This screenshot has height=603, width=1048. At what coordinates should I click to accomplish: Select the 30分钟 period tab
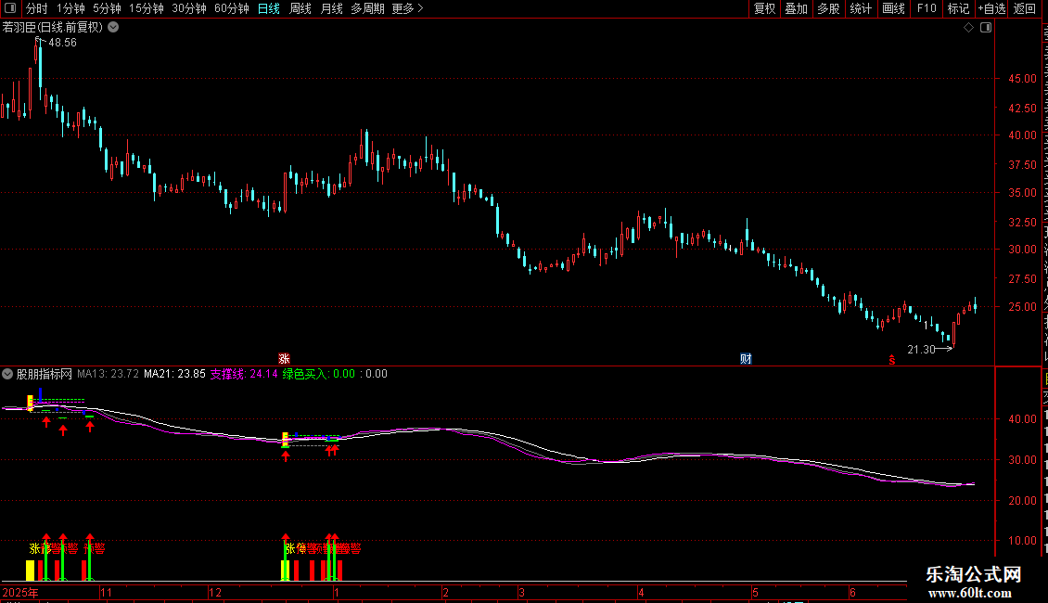(x=189, y=8)
